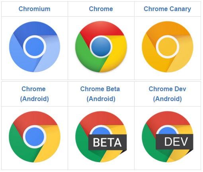This screenshot has width=203, height=172.
Task: Click yellow center of Canary logo
Action: pos(168,47)
